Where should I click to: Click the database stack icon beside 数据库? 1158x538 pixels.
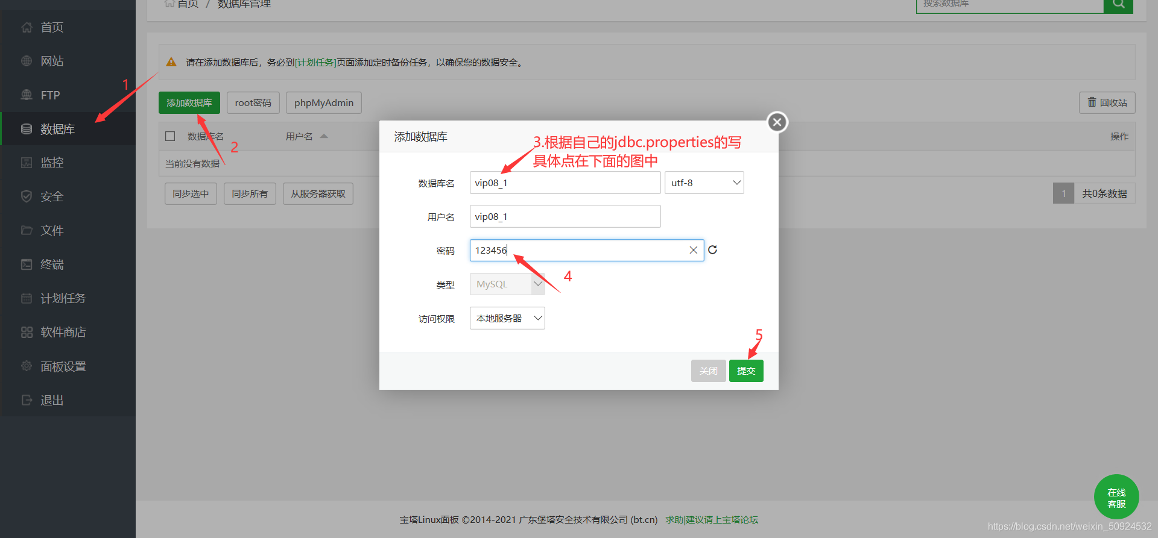pyautogui.click(x=27, y=129)
